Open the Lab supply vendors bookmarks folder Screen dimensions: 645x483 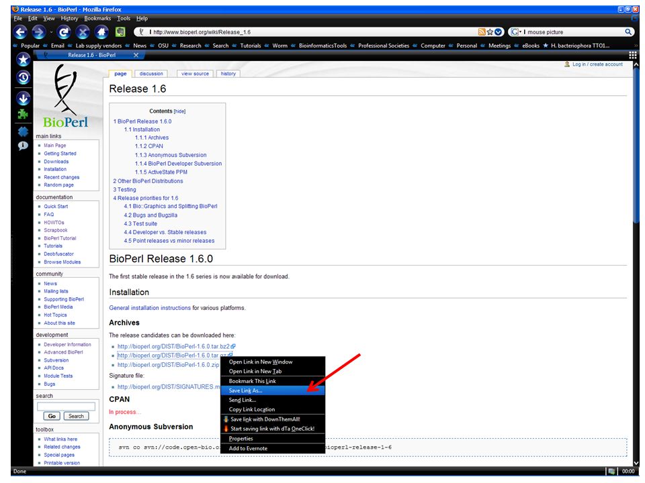point(95,46)
